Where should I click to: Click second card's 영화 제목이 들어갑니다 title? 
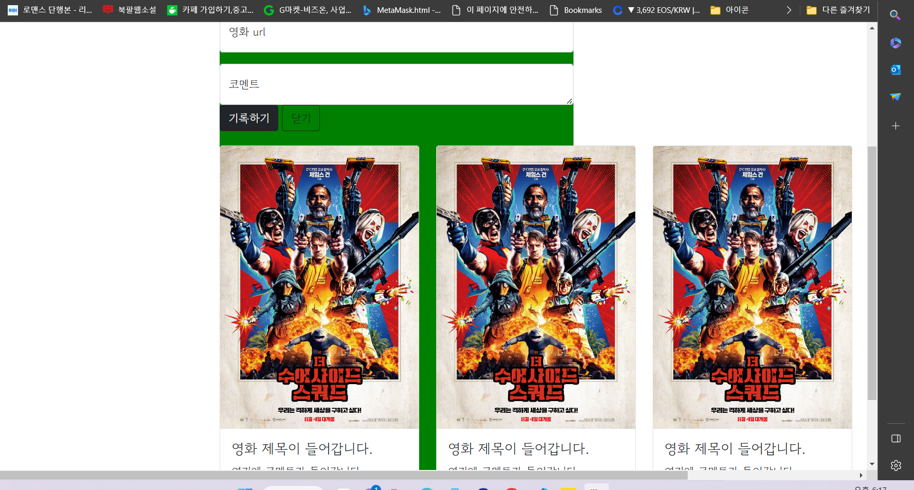[x=518, y=449]
